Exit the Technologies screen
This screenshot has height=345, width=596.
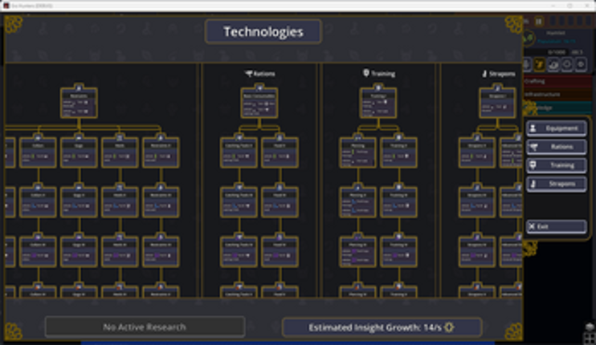556,227
